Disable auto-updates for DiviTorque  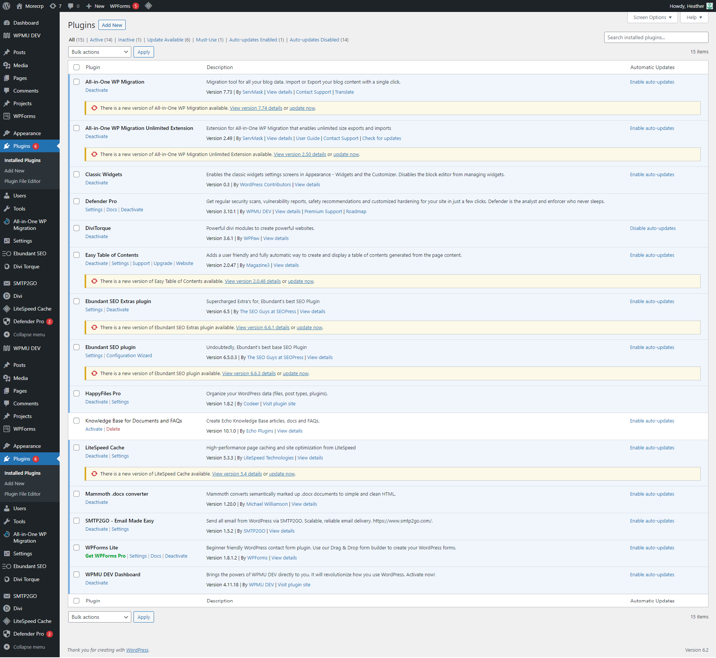click(653, 228)
